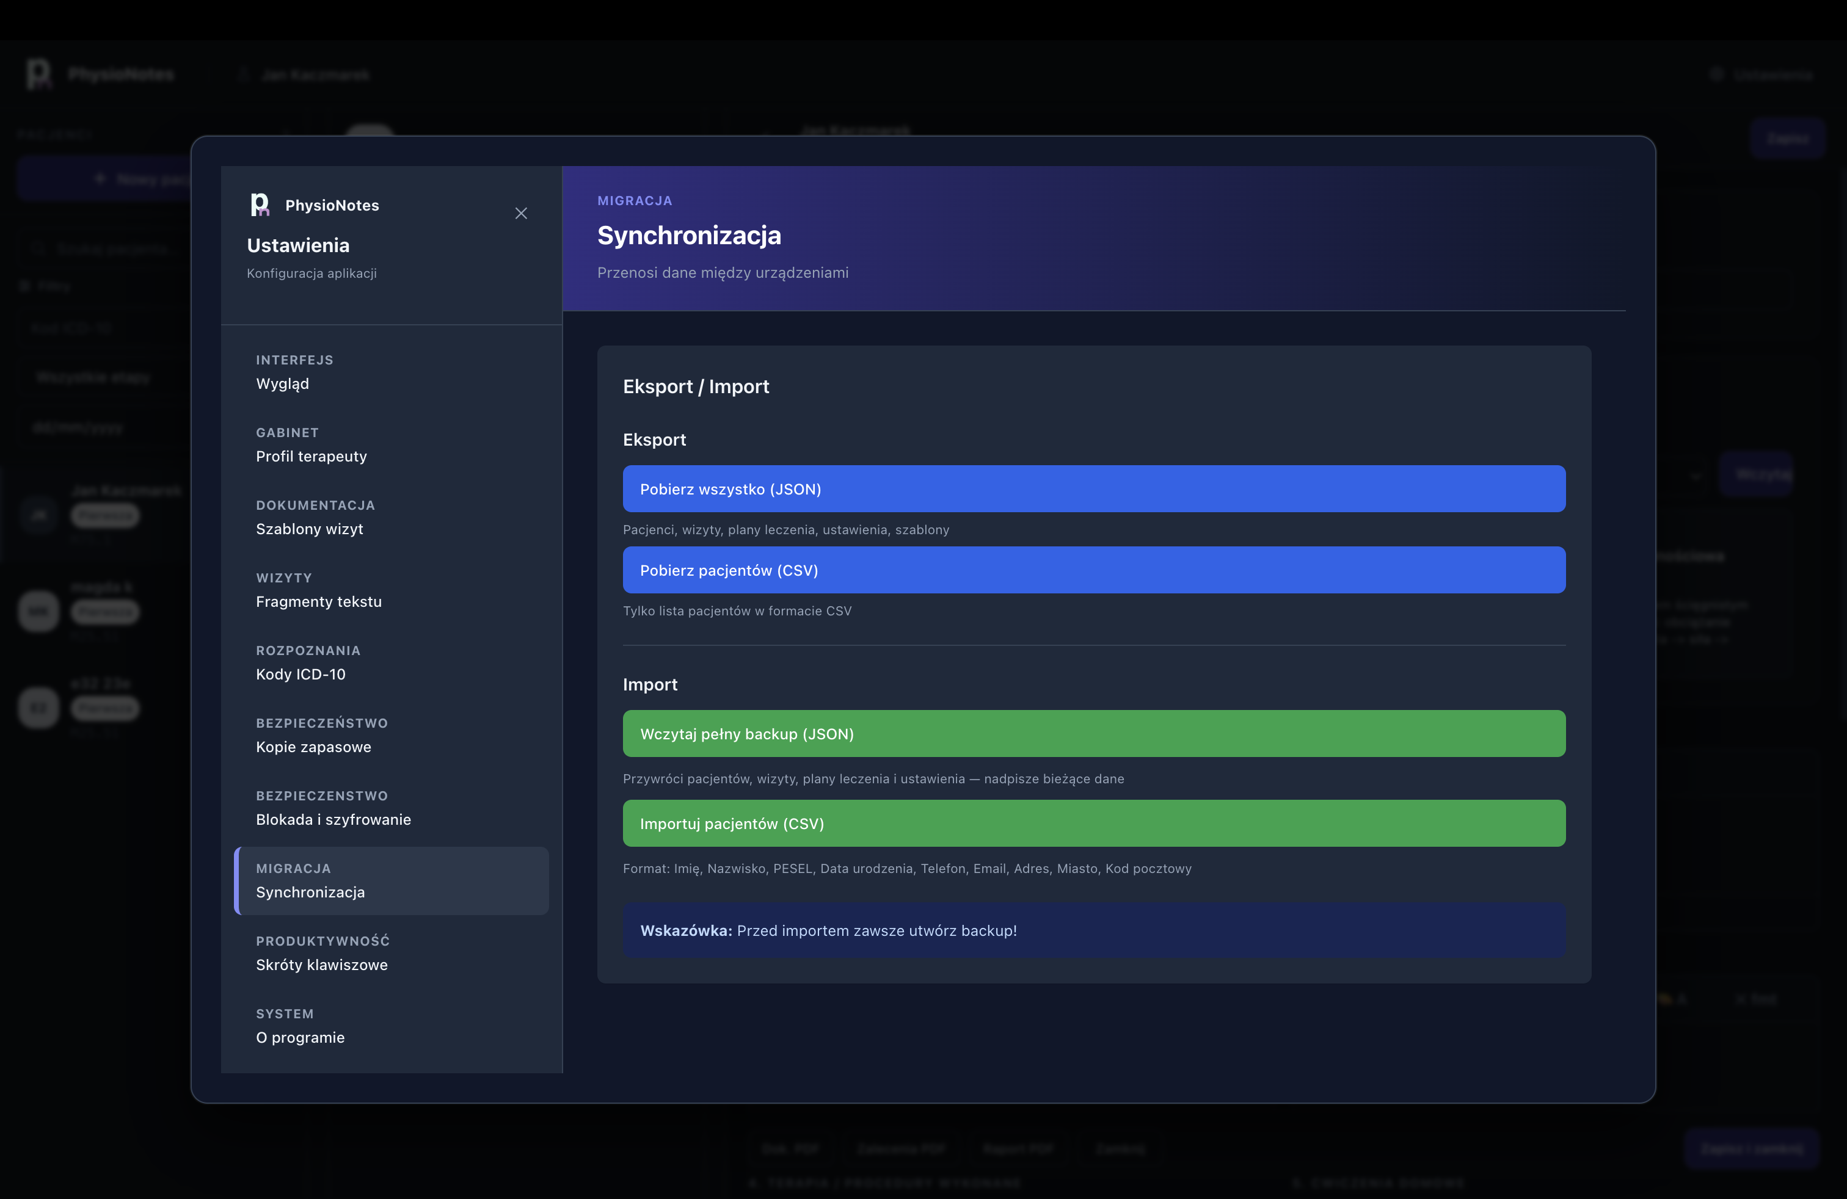The width and height of the screenshot is (1847, 1199).
Task: Click Importuj pacjentów (CSV) button
Action: [x=1093, y=824]
